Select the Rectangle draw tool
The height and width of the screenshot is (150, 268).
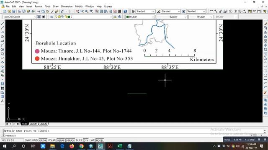(3, 41)
